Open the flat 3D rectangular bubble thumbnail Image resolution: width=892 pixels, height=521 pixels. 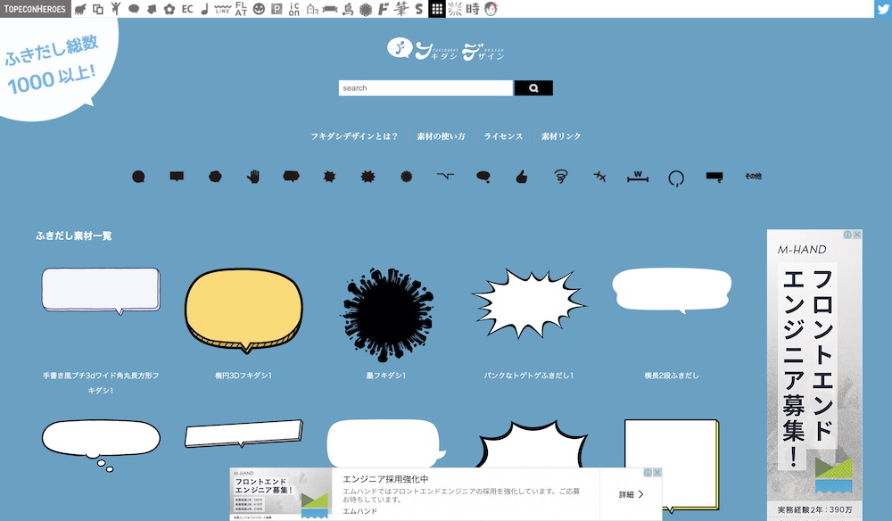pos(244,434)
